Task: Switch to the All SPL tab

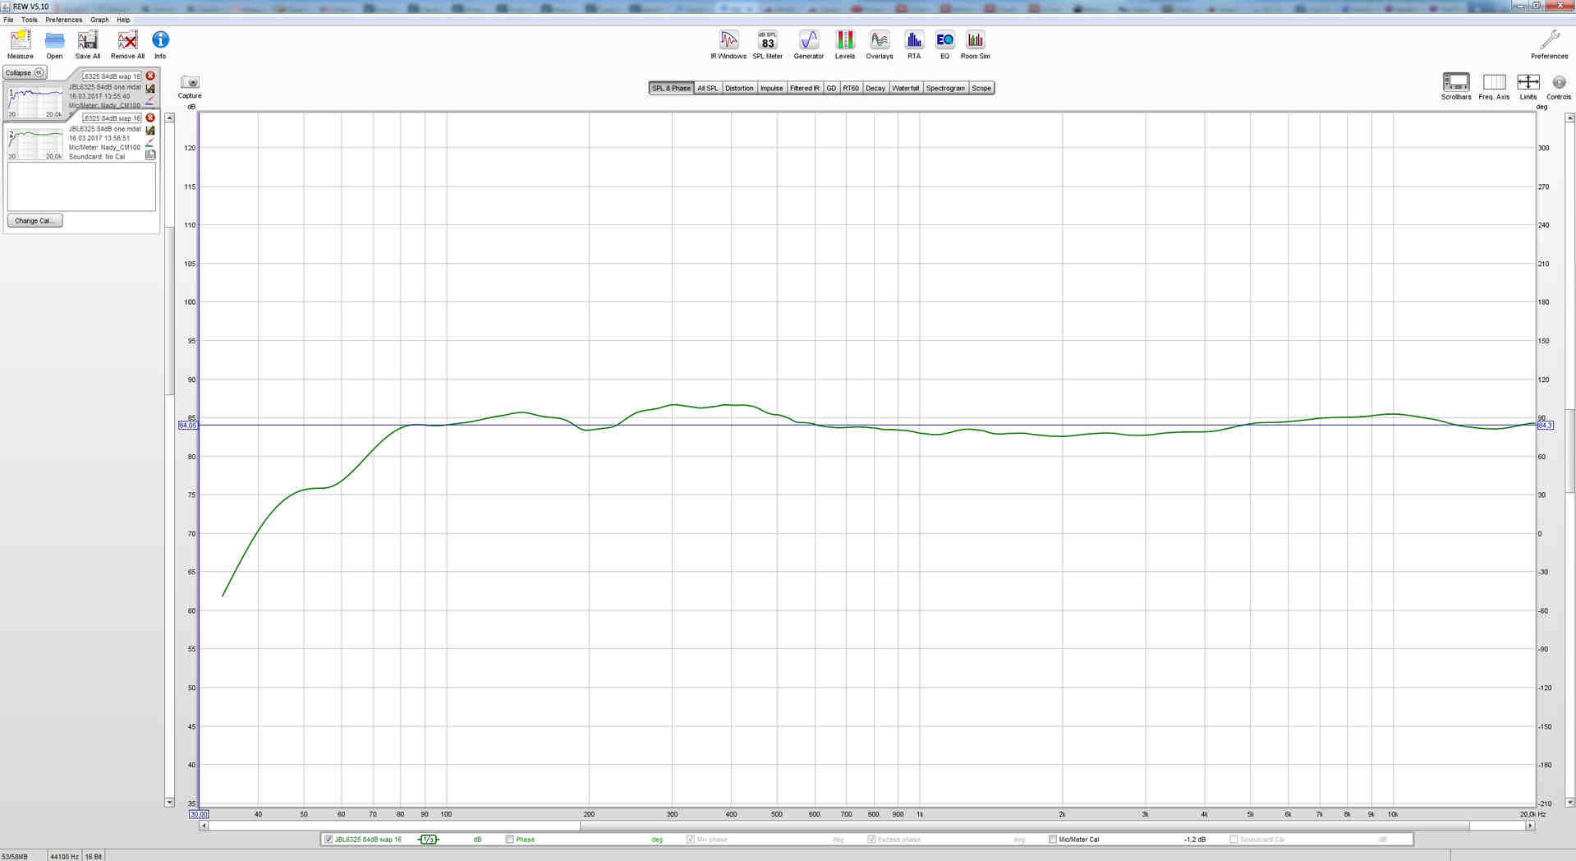Action: pos(707,88)
